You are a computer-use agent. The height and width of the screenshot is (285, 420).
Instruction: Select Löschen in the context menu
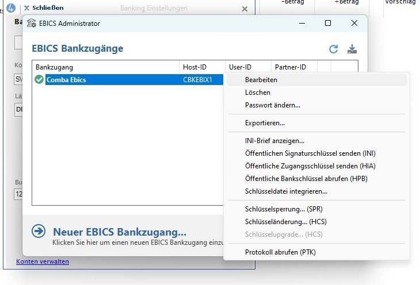[258, 93]
